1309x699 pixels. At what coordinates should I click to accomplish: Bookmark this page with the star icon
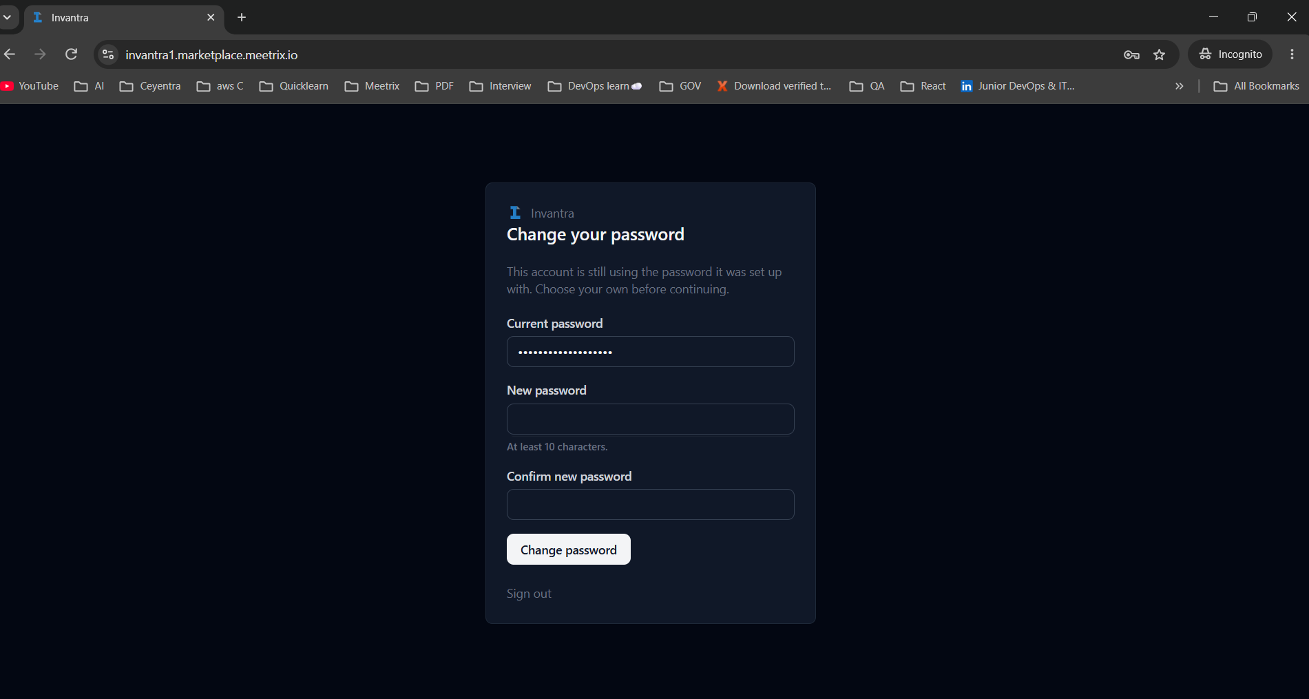(1160, 54)
